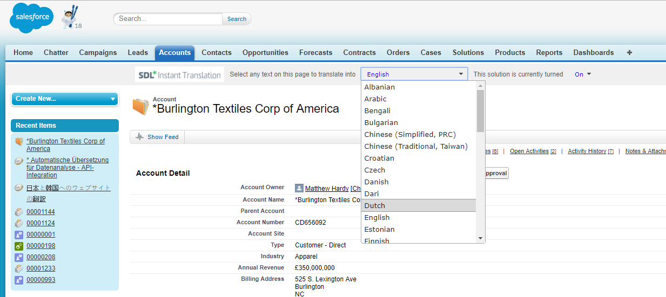The image size is (666, 297).
Task: Choose Estonian in the language list
Action: click(419, 229)
